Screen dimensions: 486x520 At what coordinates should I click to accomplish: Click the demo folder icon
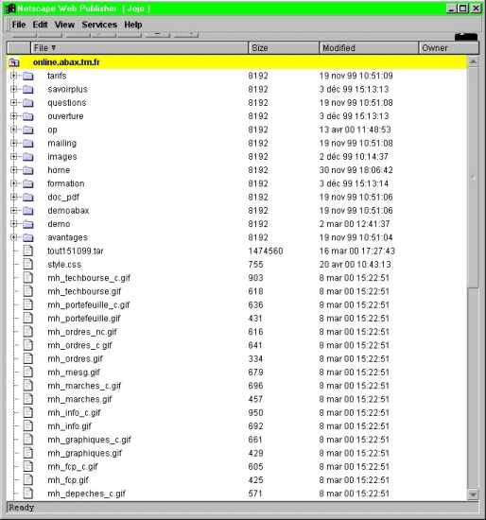pyautogui.click(x=28, y=224)
